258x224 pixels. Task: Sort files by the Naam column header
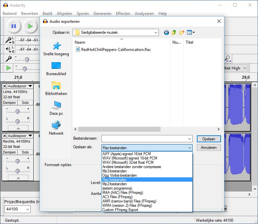pos(122,42)
